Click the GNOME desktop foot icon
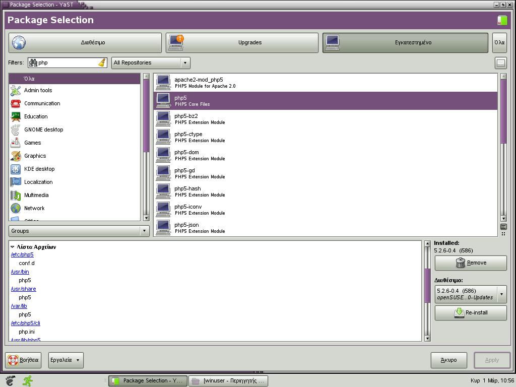Viewport: 516px width, 387px height. click(x=16, y=130)
